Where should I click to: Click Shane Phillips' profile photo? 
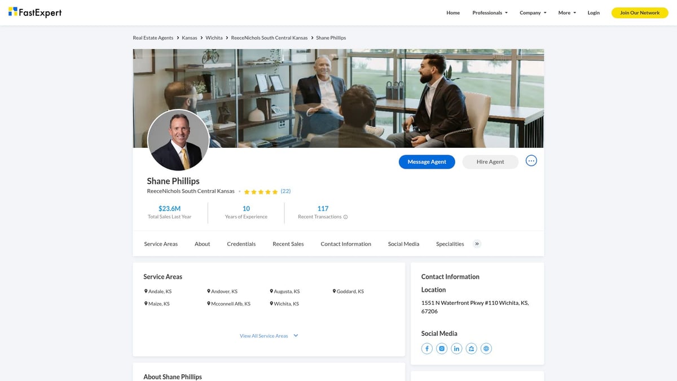[x=178, y=139]
